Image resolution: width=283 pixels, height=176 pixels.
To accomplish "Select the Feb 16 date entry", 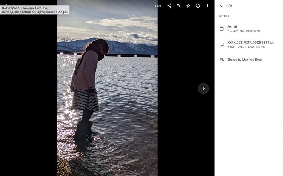I will click(232, 26).
